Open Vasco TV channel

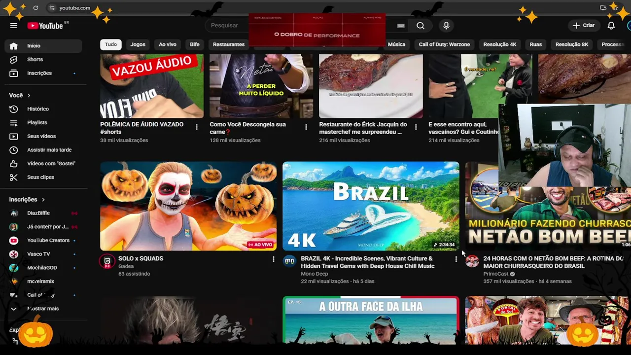click(43, 254)
